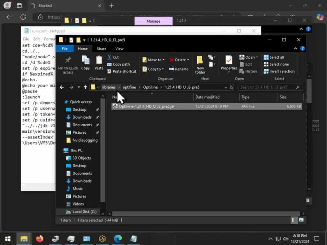Click the Copy ribbon icon
Viewport: 327px width, 245px height.
tap(86, 63)
